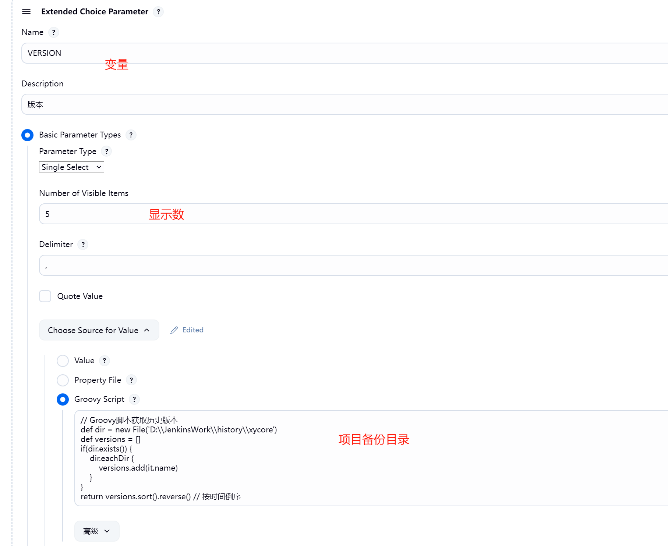Open help icon next to Value option

click(x=105, y=361)
